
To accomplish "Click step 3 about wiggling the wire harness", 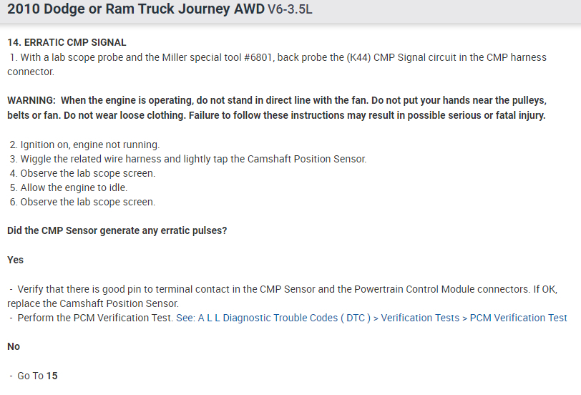I will pos(188,159).
